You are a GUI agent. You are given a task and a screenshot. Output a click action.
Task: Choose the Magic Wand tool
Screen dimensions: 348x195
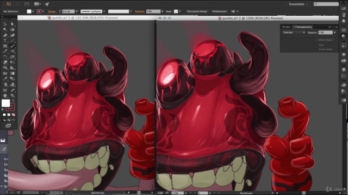5,30
